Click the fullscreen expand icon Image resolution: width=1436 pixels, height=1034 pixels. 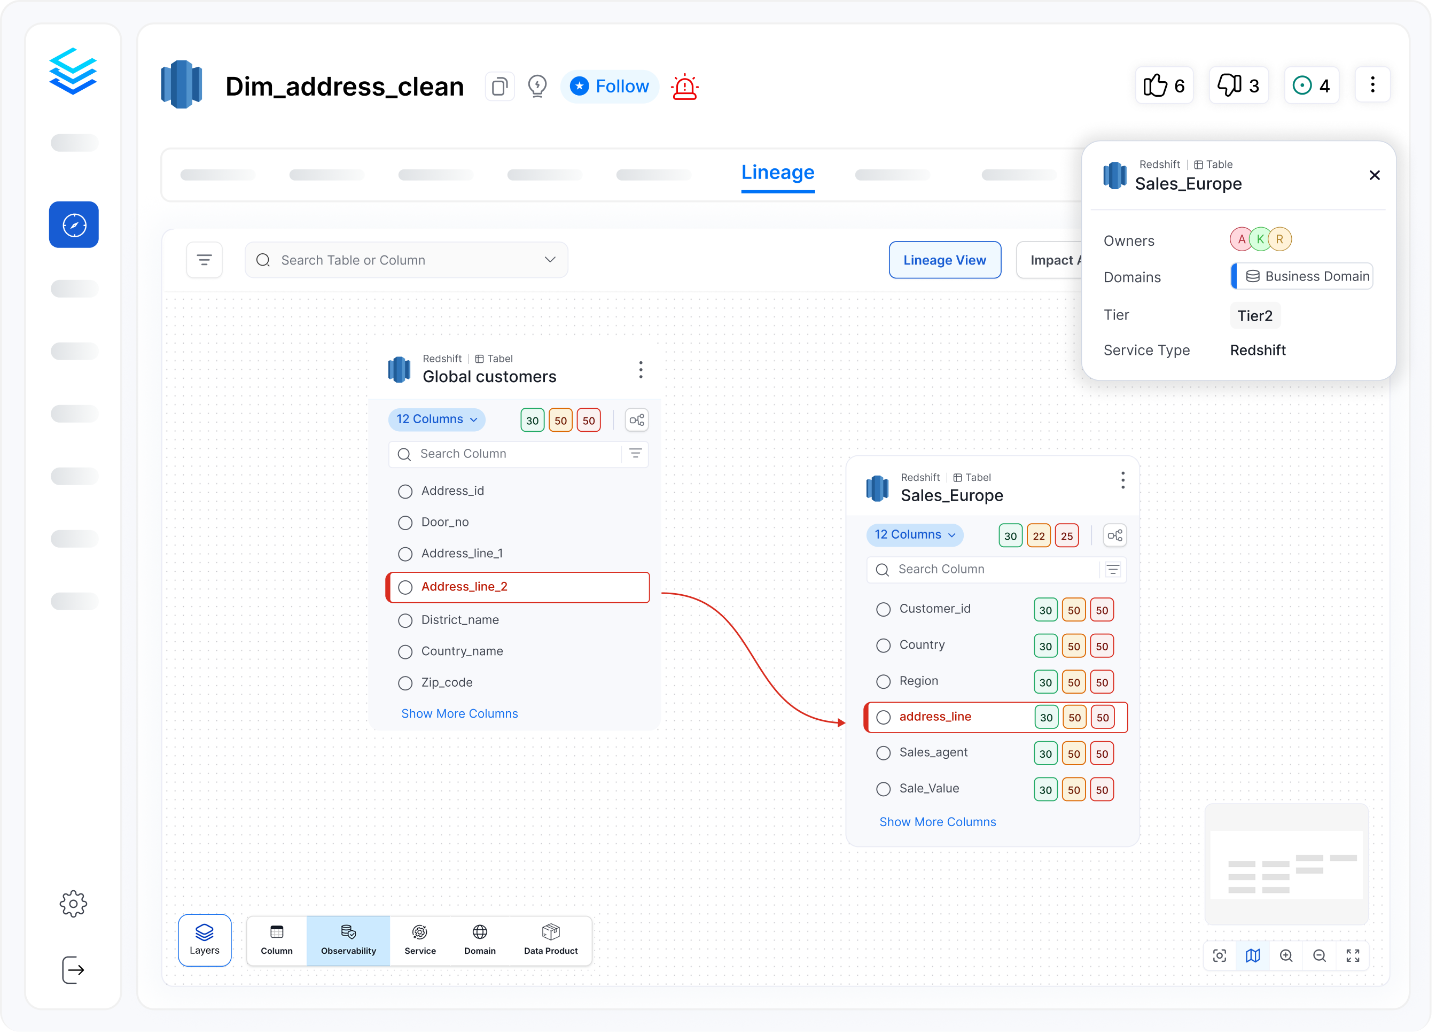1353,955
